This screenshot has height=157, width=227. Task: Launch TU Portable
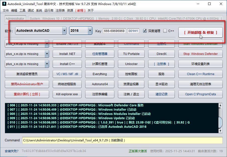tap(131, 54)
